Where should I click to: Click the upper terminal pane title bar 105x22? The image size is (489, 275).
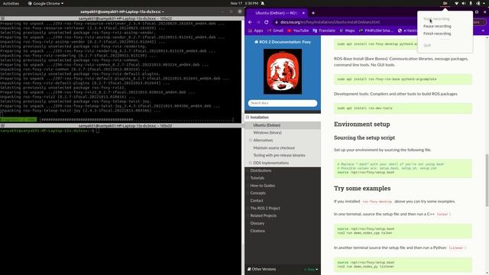click(121, 18)
